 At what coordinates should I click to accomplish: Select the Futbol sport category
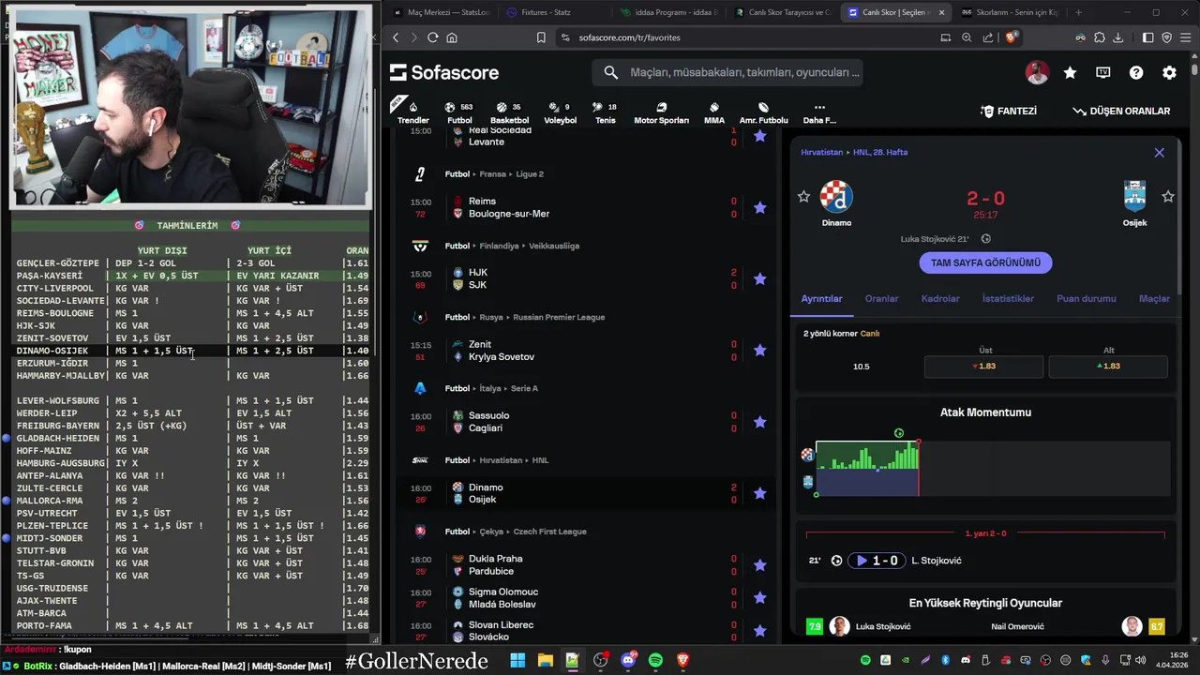pyautogui.click(x=459, y=112)
